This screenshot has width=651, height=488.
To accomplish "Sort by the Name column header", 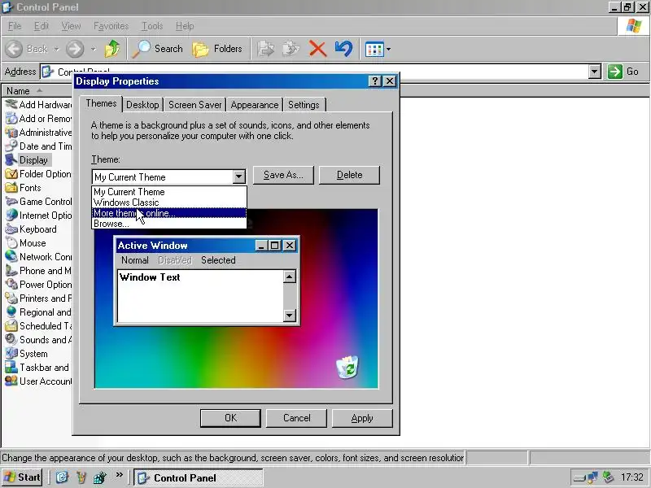I will pos(37,91).
